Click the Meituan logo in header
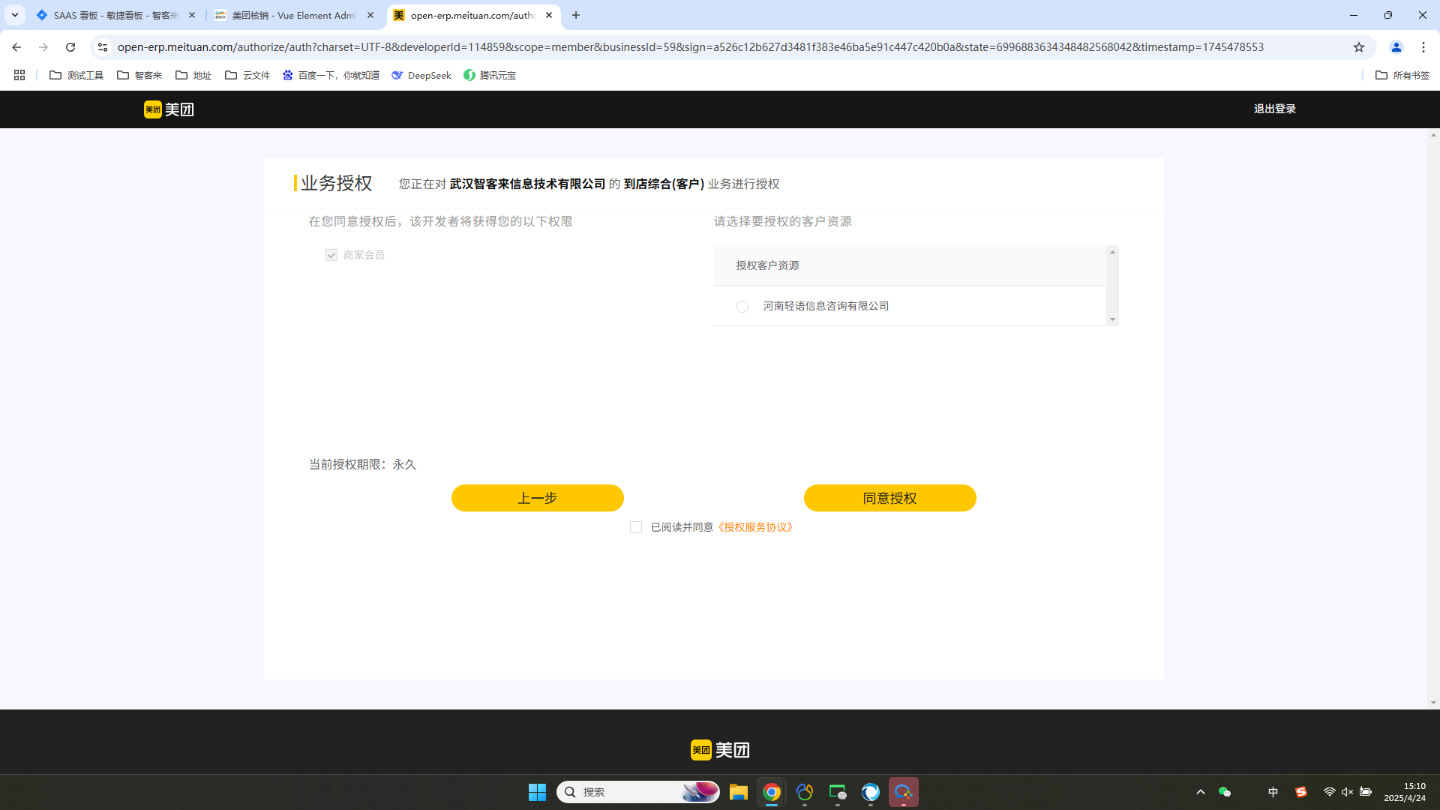The height and width of the screenshot is (810, 1440). coord(169,109)
